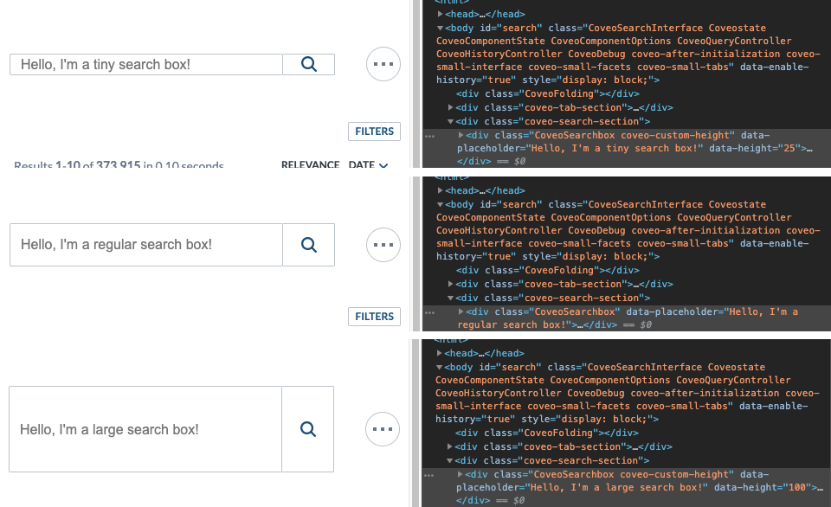Collapse the body node in the middle DevTools panel
The image size is (831, 507).
[440, 204]
